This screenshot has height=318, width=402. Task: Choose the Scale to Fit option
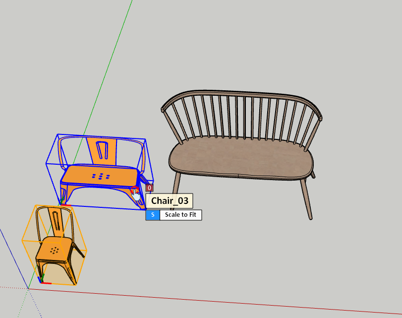[181, 215]
